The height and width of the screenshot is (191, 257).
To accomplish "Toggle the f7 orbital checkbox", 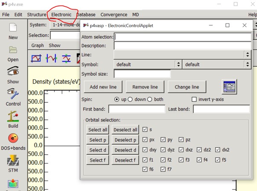I will click(163, 169).
